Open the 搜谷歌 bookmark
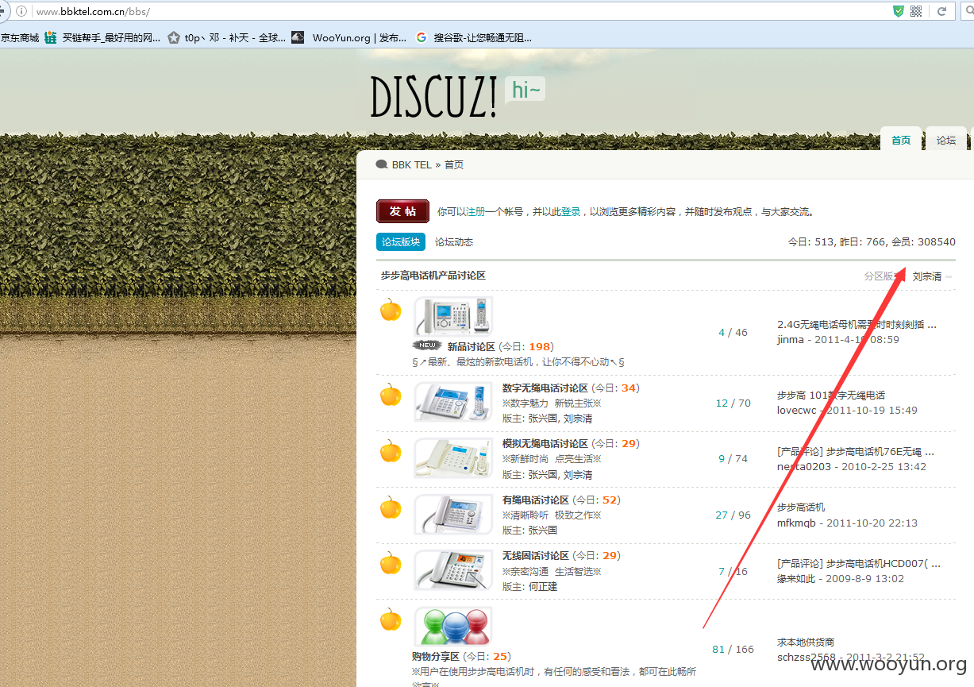Viewport: 974px width, 687px height. point(474,37)
